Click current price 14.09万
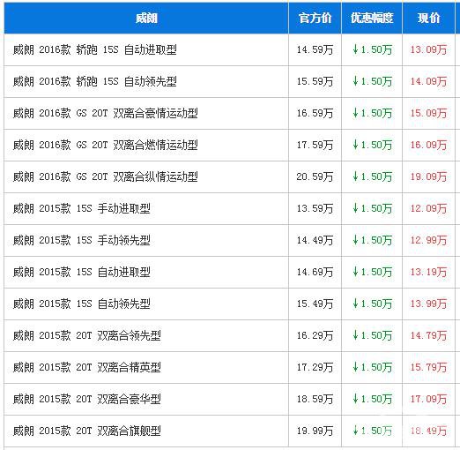Viewport: 460px width, 450px height. coord(428,81)
